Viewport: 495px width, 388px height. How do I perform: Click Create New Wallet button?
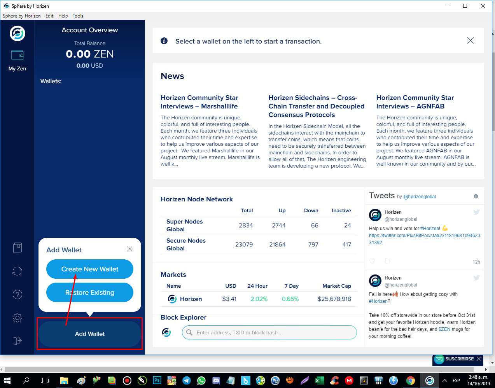pos(90,269)
